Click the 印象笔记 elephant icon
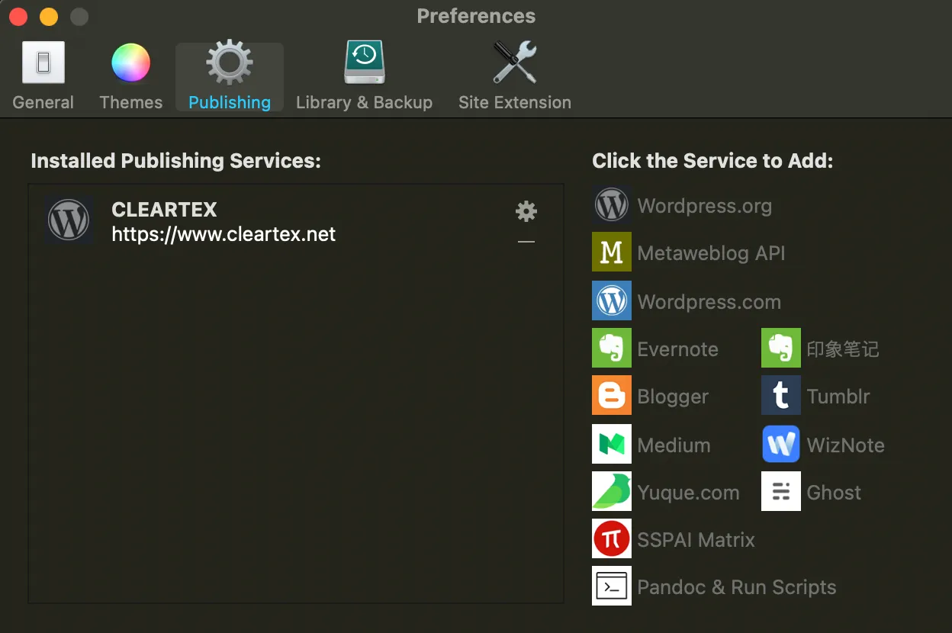Screen dimensions: 952x633 click(x=780, y=349)
